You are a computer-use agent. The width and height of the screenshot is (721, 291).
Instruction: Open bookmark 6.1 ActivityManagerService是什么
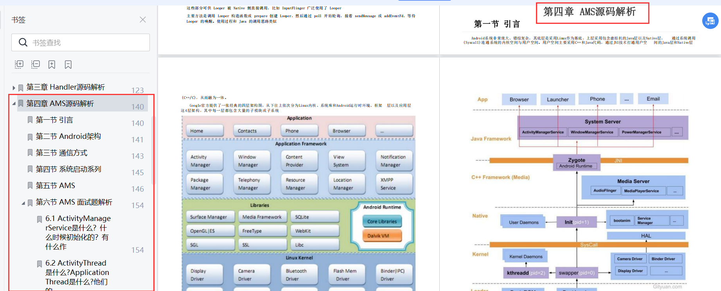click(77, 232)
